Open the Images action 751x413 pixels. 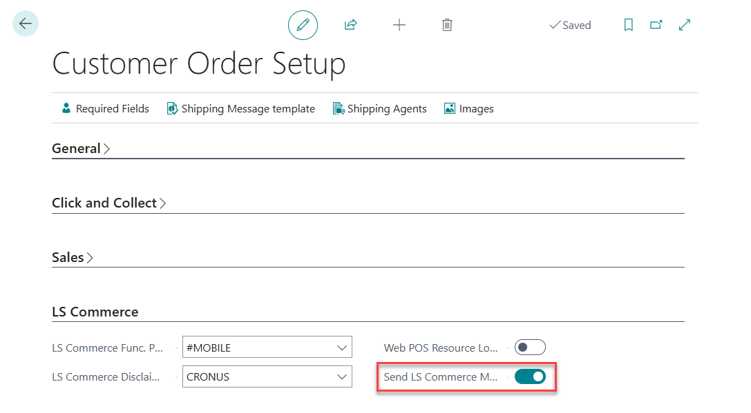pos(468,109)
